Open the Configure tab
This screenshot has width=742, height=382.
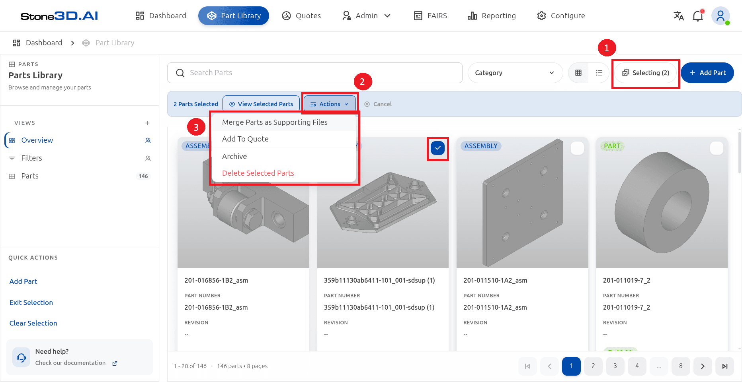point(561,16)
